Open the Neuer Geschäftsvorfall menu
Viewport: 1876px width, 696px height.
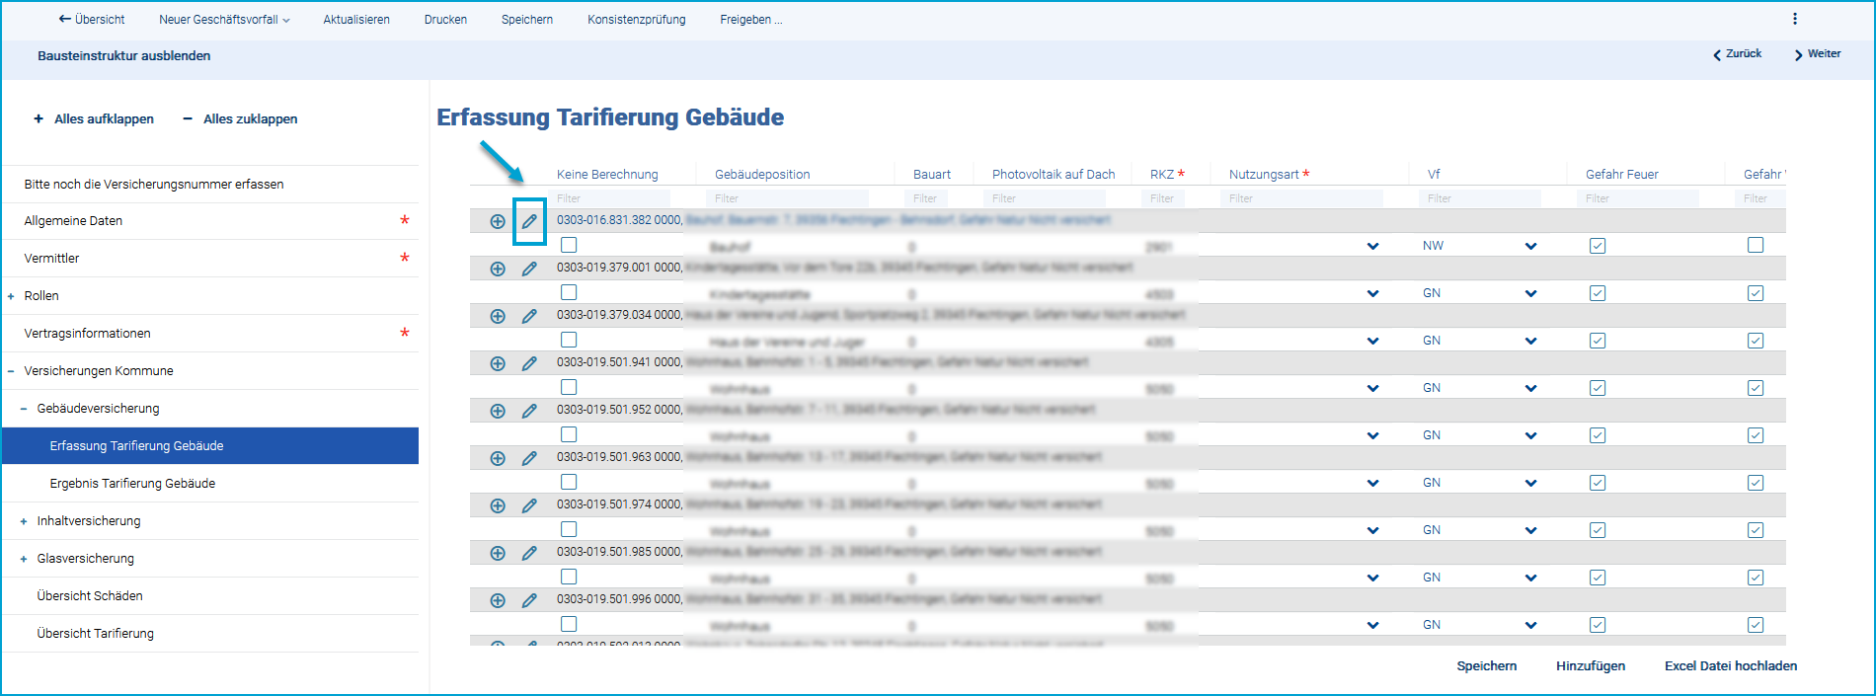click(224, 20)
